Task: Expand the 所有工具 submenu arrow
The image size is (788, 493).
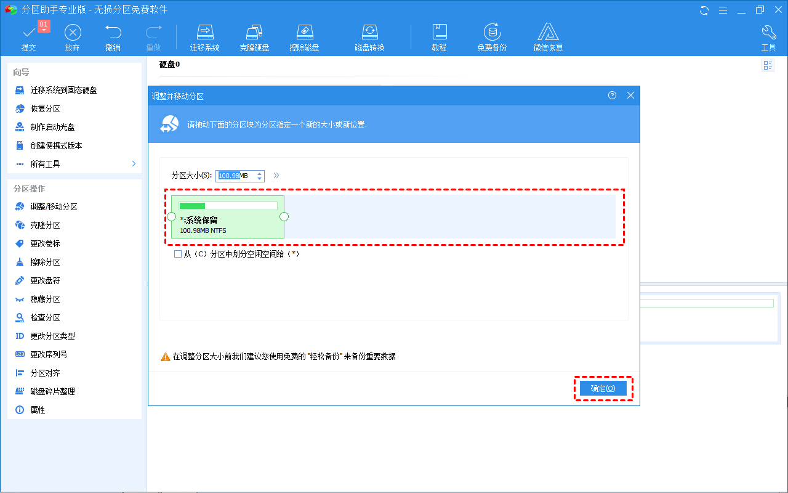Action: coord(134,164)
